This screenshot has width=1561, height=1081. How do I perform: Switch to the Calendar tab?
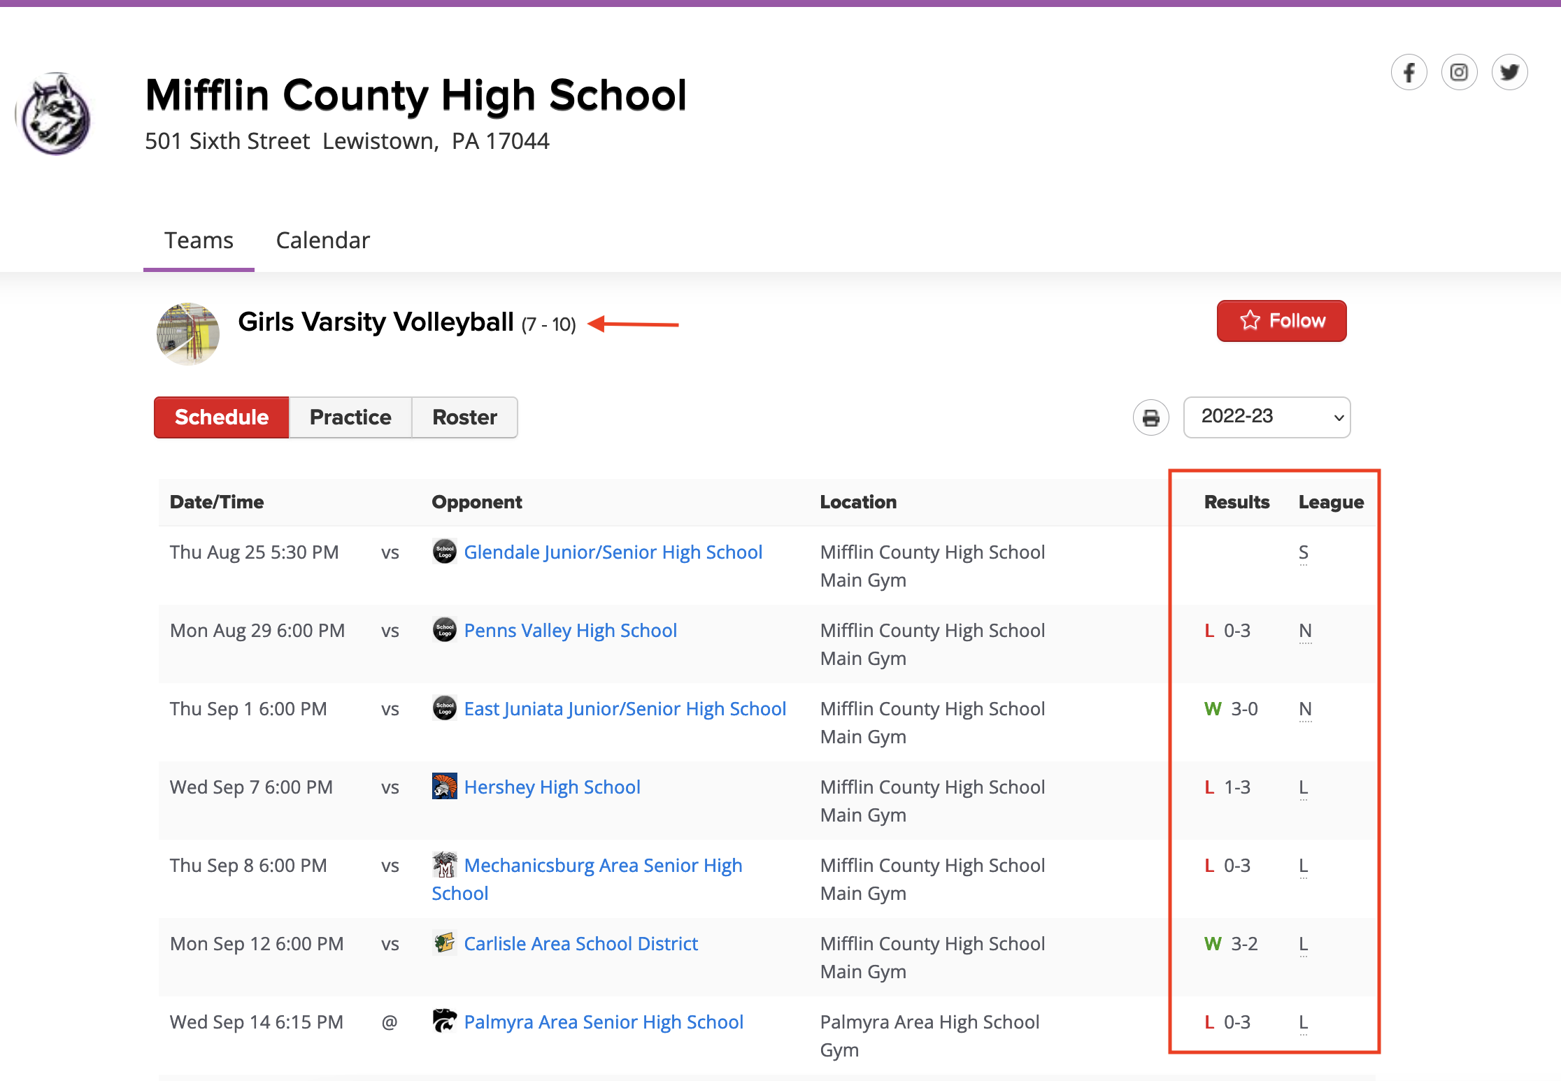[x=322, y=240]
